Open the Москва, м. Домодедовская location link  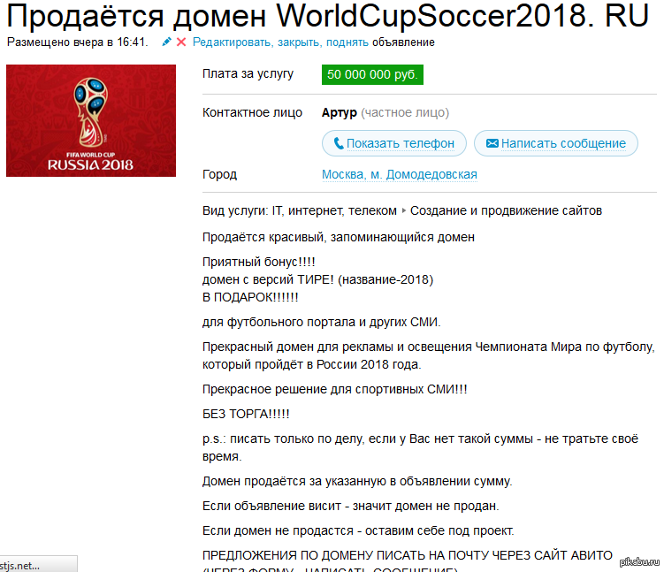tap(400, 174)
